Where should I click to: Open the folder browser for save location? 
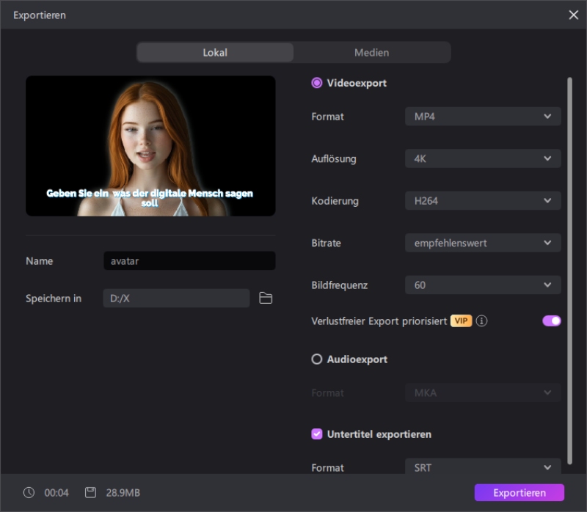(267, 298)
